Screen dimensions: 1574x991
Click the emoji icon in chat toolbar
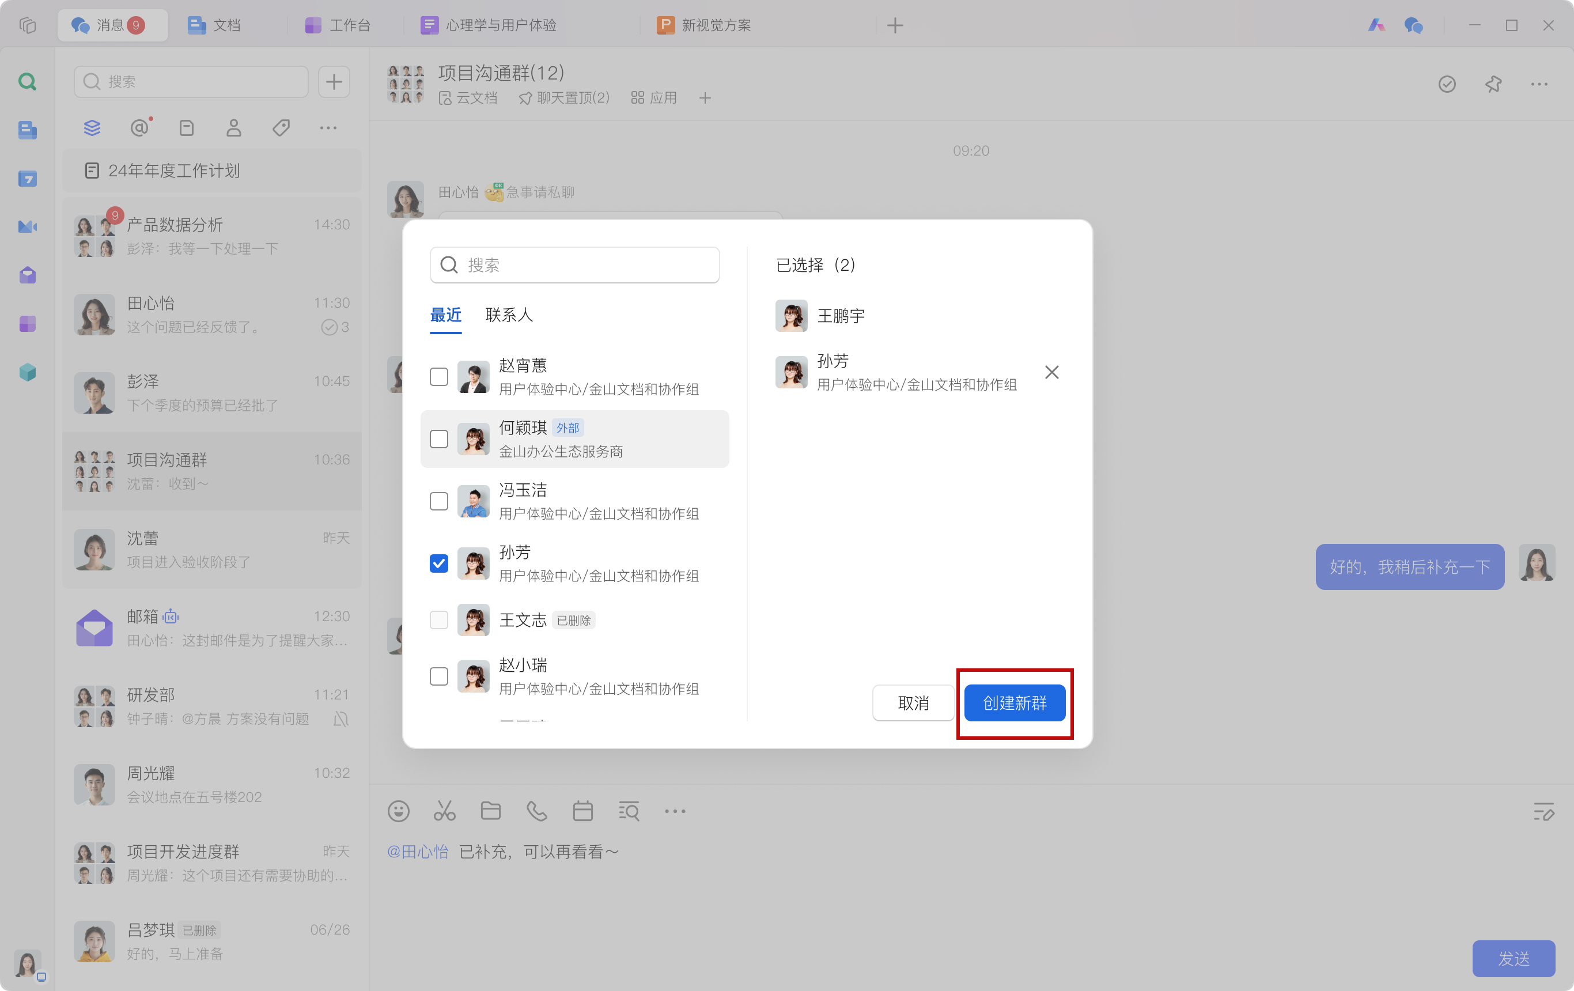(398, 811)
